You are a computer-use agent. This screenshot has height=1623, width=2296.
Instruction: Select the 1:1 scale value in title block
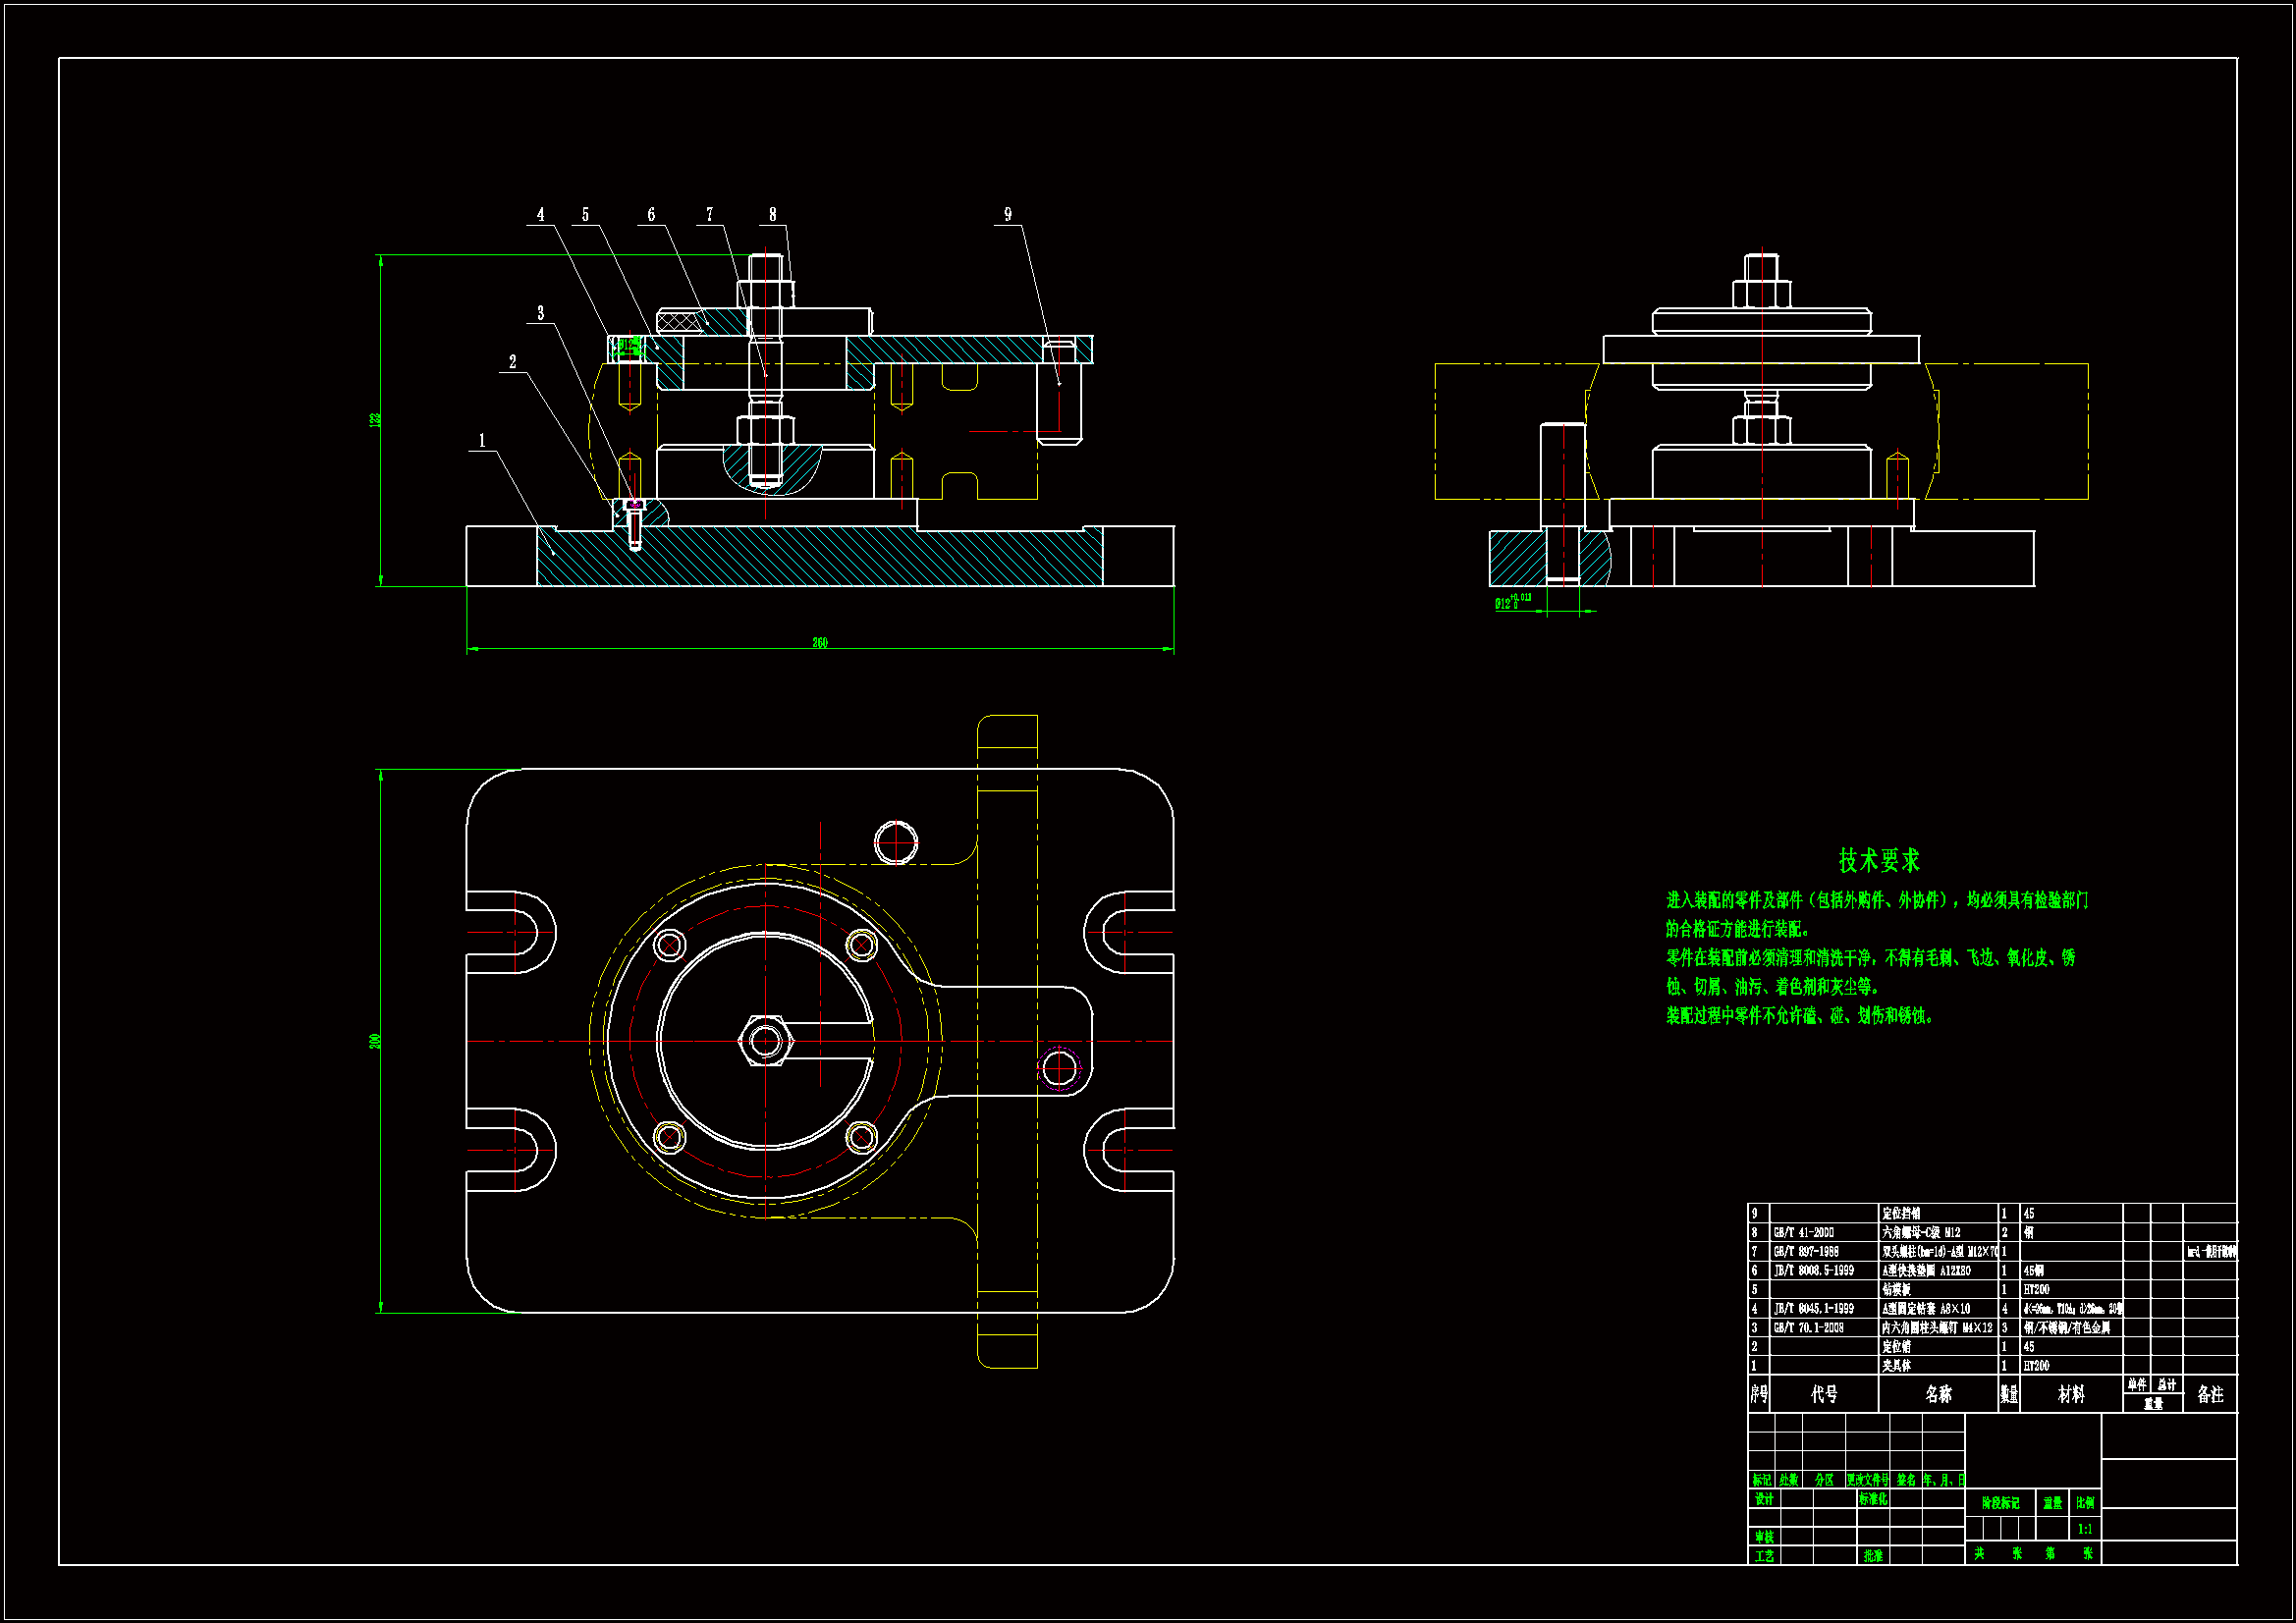pyautogui.click(x=2085, y=1529)
